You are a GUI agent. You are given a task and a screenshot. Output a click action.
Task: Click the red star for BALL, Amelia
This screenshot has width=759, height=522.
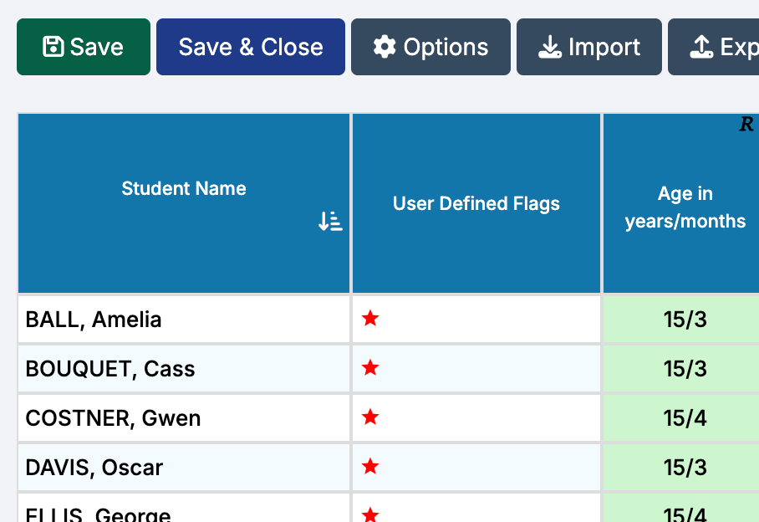coord(370,319)
